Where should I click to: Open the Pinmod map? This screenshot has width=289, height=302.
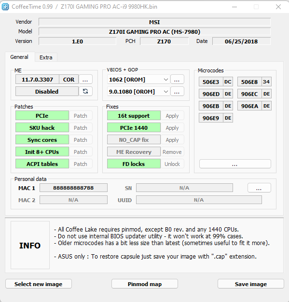[x=145, y=284]
